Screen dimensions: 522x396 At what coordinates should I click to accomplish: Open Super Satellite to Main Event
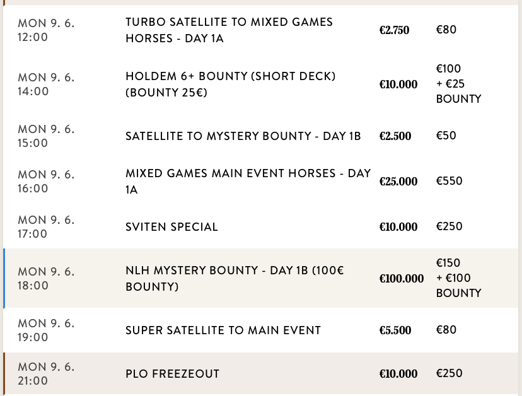[223, 330]
